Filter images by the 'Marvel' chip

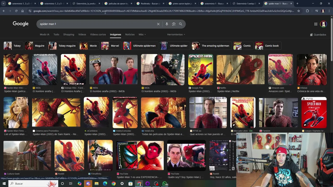click(111, 46)
